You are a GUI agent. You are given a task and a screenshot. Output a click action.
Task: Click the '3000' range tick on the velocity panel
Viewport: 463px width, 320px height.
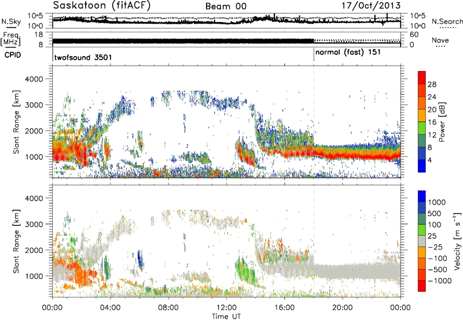34,224
